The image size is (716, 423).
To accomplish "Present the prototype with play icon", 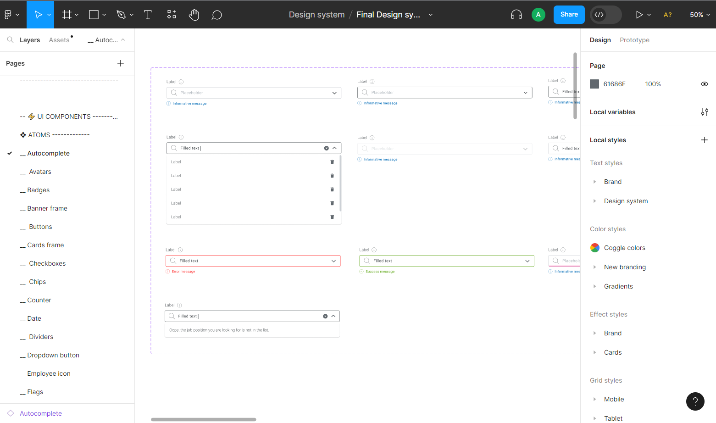I will (639, 15).
